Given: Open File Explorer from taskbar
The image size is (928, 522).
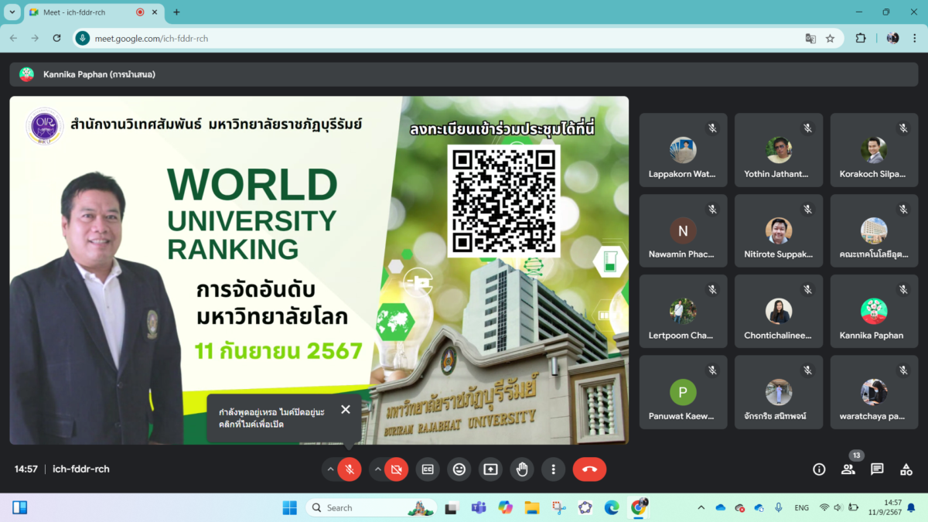Looking at the screenshot, I should tap(532, 507).
